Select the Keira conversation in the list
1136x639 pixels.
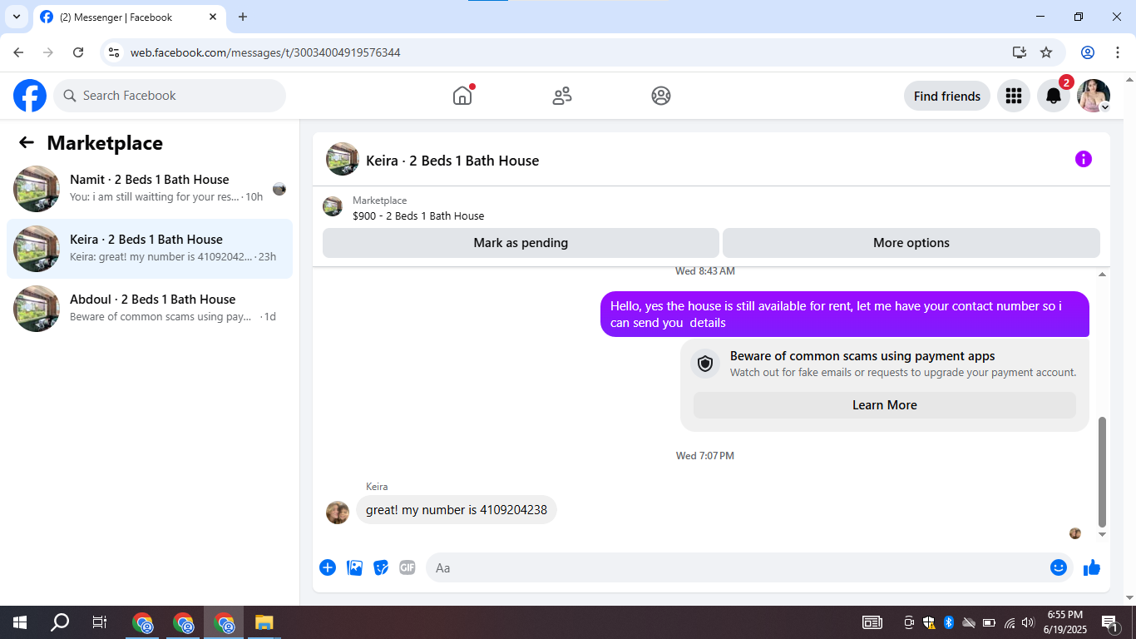click(150, 249)
